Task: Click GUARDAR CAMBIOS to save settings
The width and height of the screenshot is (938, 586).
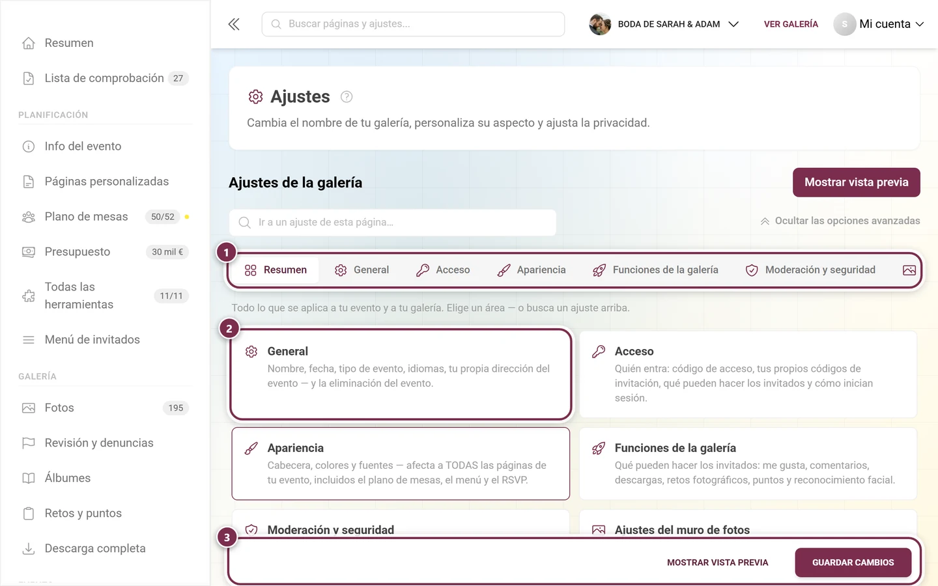Action: (853, 563)
